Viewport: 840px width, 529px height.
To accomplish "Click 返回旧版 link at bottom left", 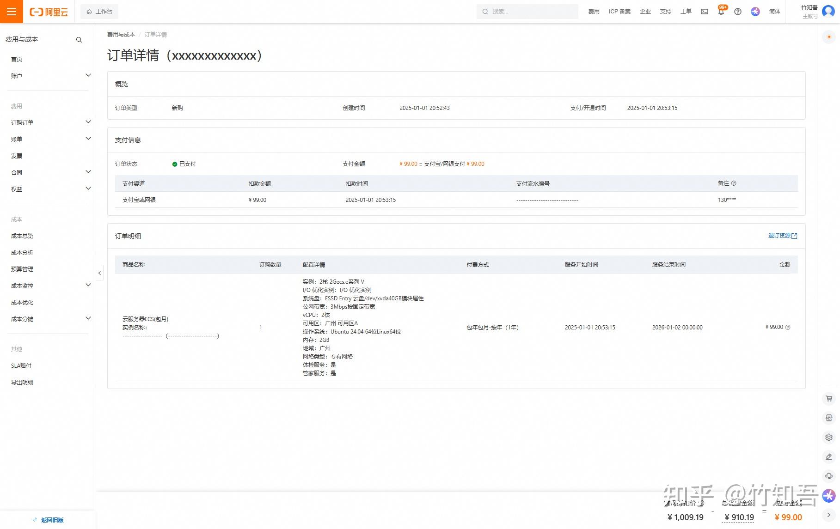I will 48,520.
